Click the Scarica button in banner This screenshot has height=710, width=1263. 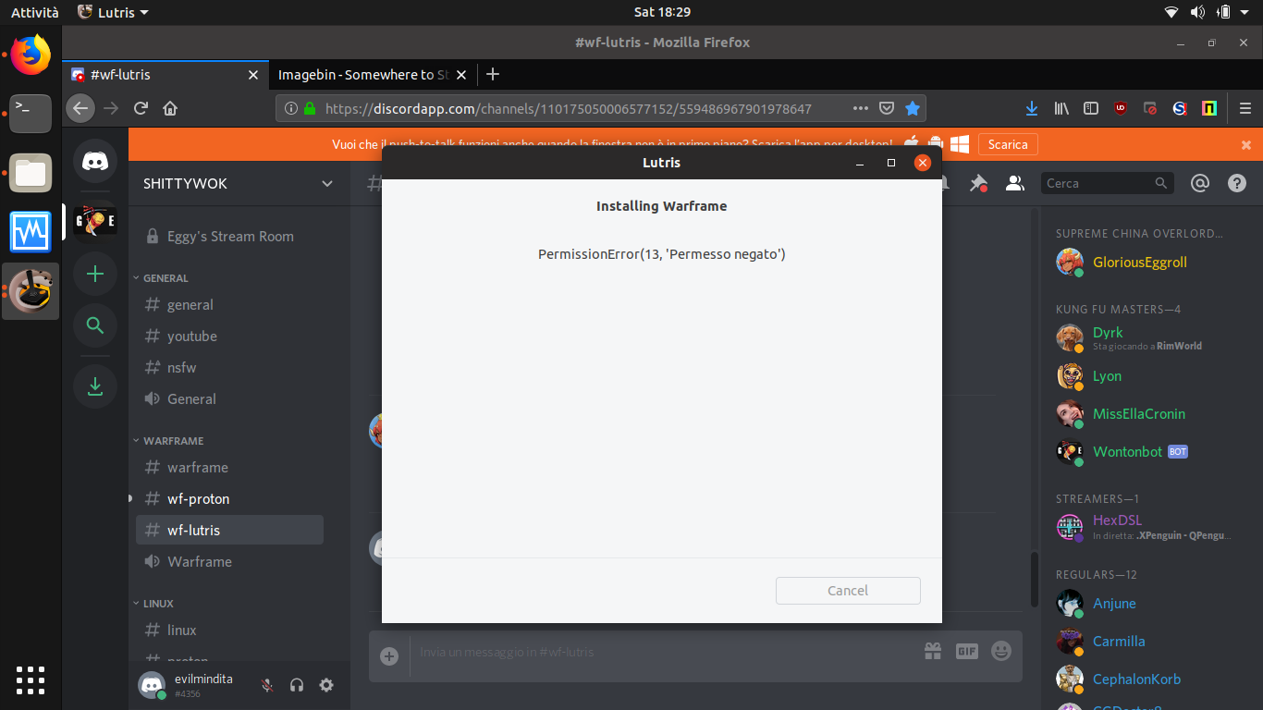(1008, 144)
